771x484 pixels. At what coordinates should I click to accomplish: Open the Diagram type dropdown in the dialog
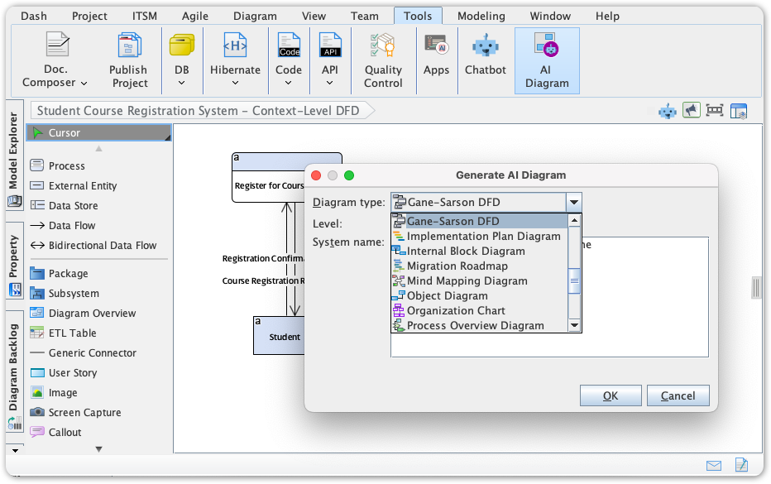pos(575,202)
